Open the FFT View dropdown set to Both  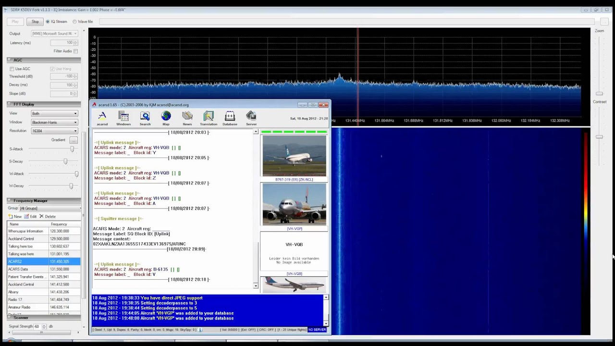[x=54, y=113]
